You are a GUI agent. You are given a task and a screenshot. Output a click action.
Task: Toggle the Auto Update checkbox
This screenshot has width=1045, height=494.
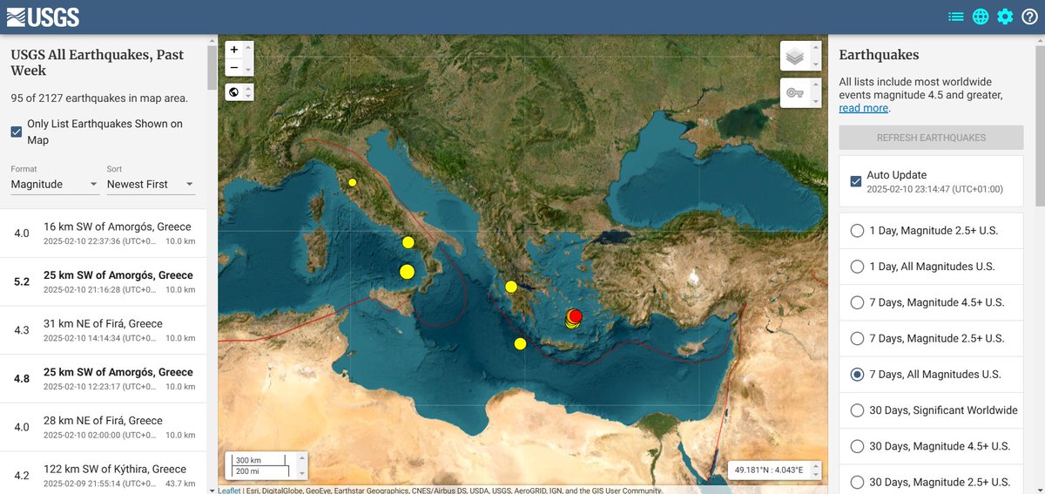[856, 181]
